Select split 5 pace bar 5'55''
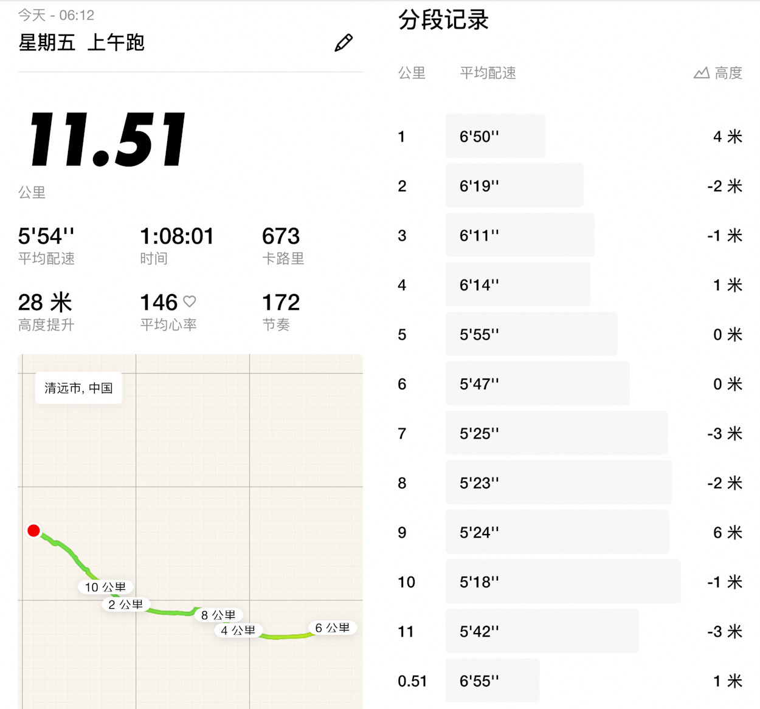The image size is (760, 709). (x=531, y=334)
